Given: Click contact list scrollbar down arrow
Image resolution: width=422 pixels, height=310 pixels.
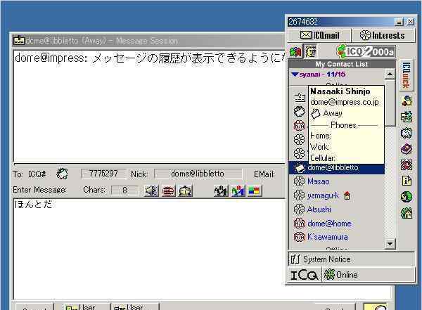Looking at the screenshot, I should (390, 244).
